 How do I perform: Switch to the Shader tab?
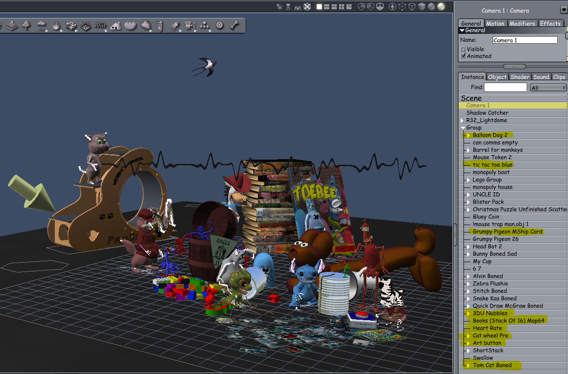[x=520, y=77]
